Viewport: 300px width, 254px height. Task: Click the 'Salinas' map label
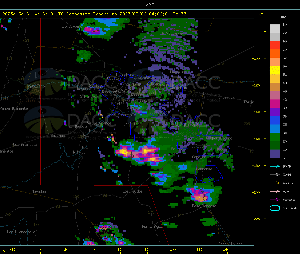coord(58,136)
